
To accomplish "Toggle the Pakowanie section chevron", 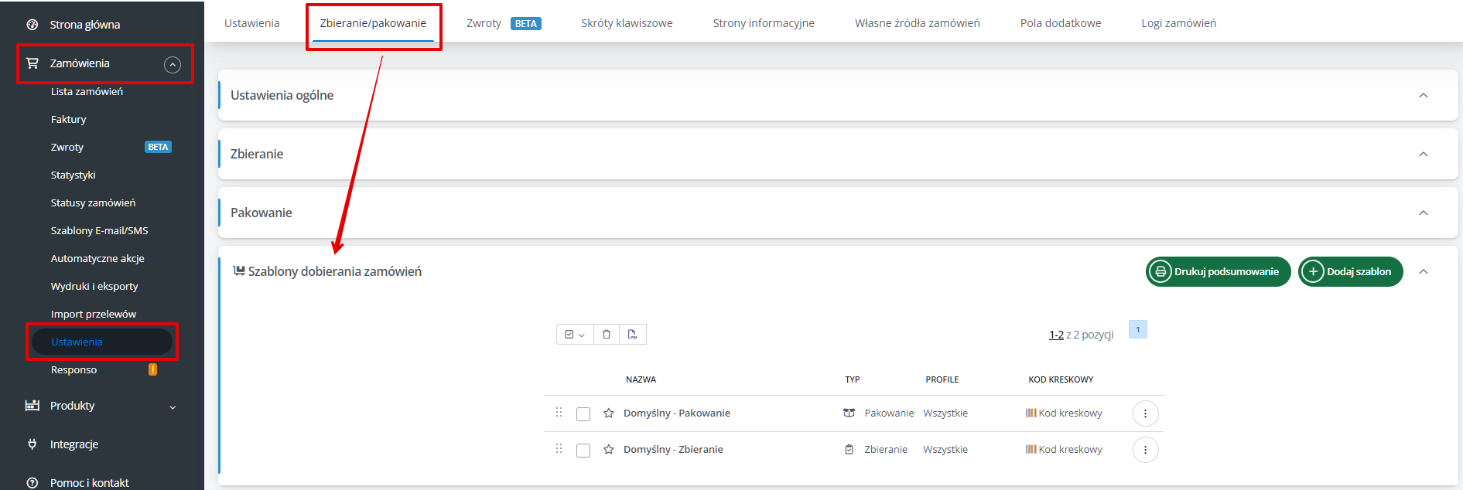I will [1424, 213].
